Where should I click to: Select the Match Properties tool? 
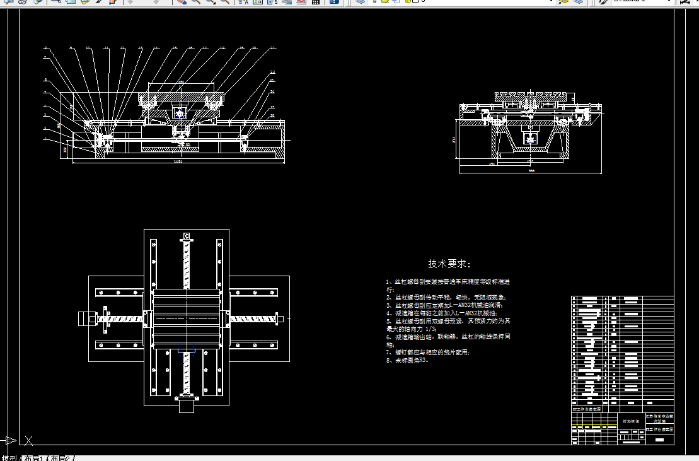(x=98, y=3)
